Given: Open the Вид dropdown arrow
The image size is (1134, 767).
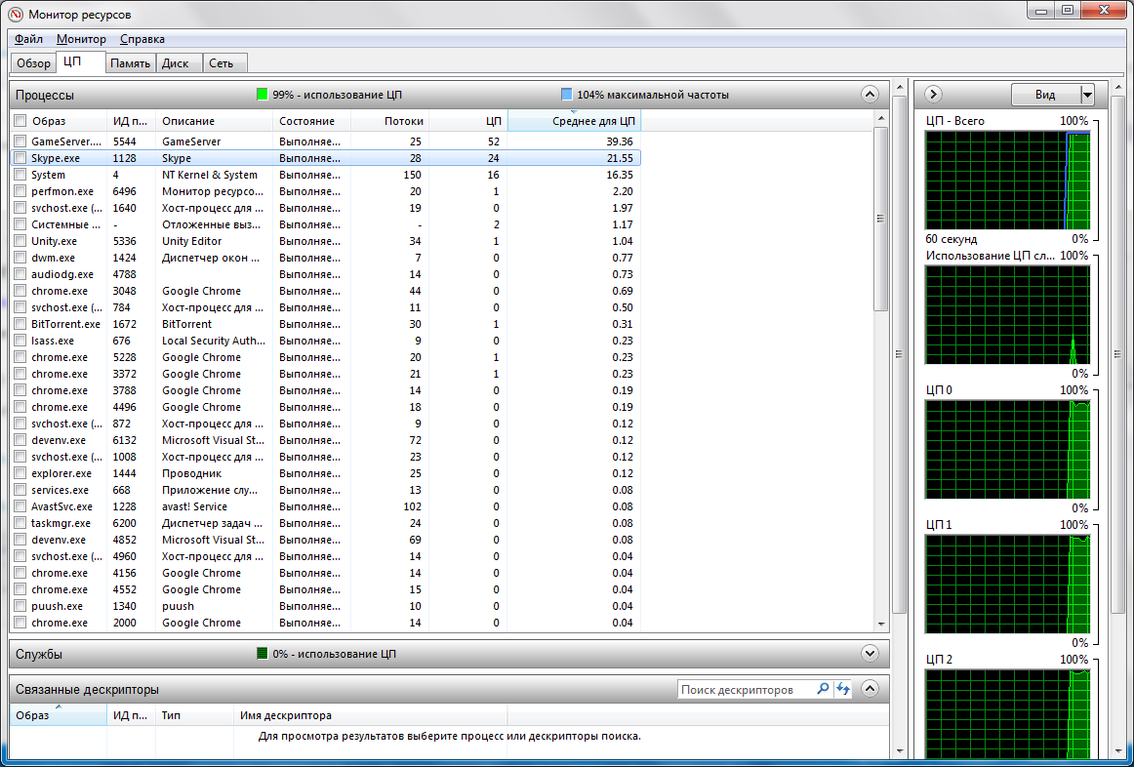Looking at the screenshot, I should 1087,95.
